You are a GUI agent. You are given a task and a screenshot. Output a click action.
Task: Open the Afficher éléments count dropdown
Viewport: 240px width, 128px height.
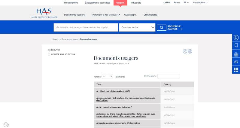click(x=107, y=76)
